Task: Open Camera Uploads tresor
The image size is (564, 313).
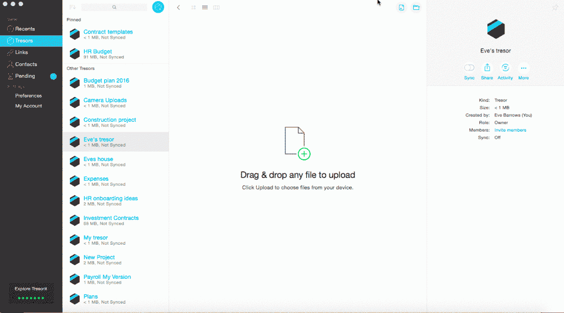Action: point(116,102)
